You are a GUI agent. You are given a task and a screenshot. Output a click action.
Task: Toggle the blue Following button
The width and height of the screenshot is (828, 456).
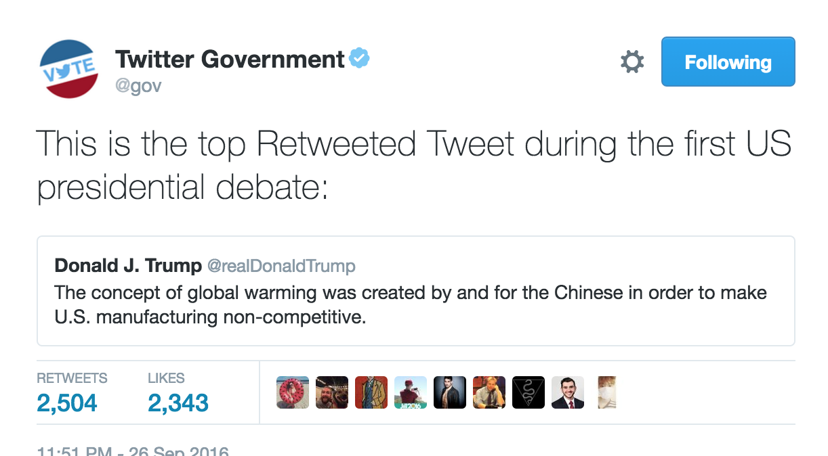tap(728, 62)
